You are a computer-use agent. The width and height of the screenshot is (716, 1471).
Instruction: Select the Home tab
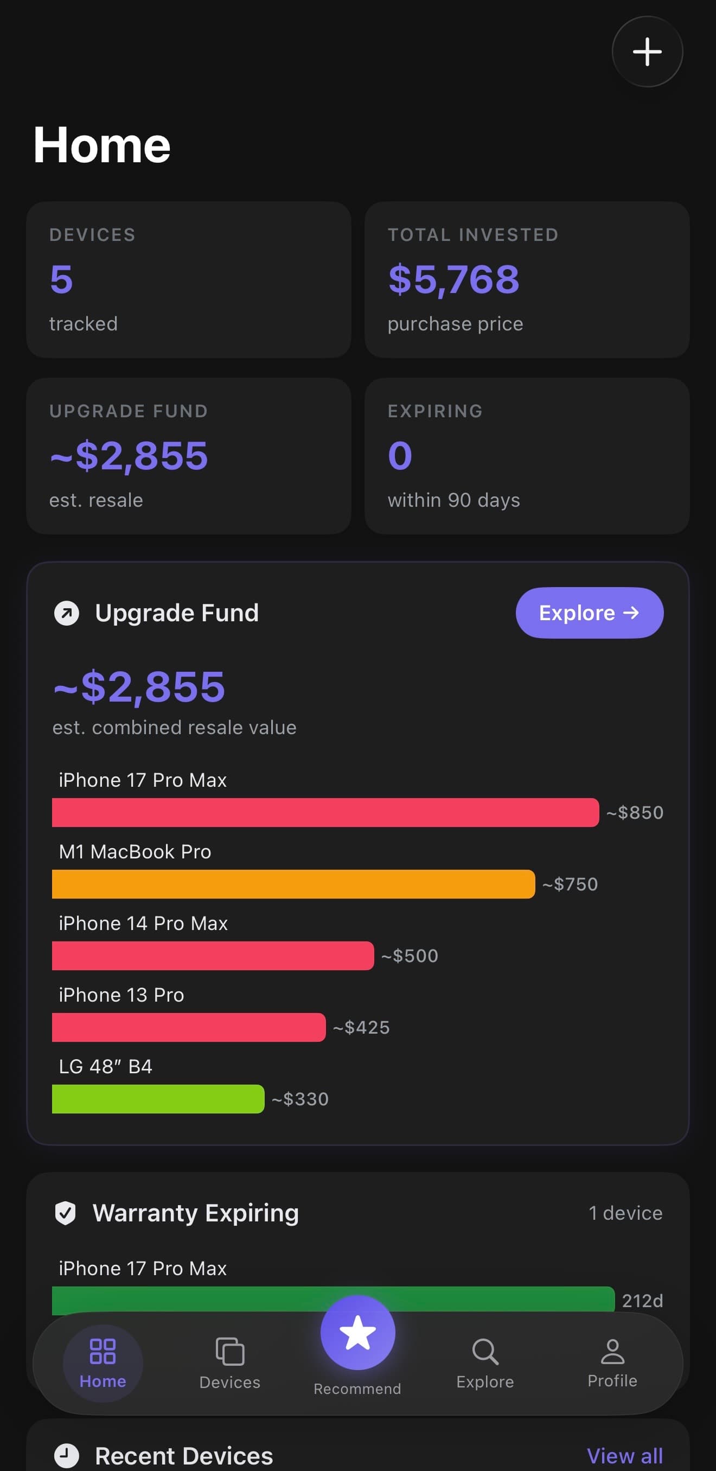[x=103, y=1364]
